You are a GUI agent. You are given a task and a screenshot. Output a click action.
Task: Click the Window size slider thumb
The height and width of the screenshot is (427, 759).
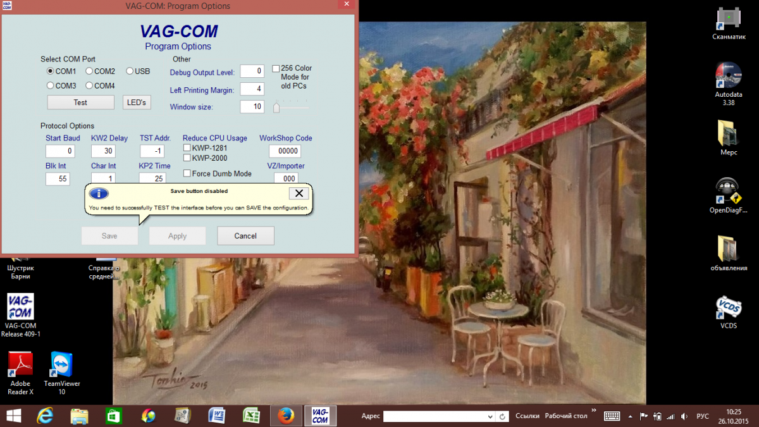pos(276,108)
